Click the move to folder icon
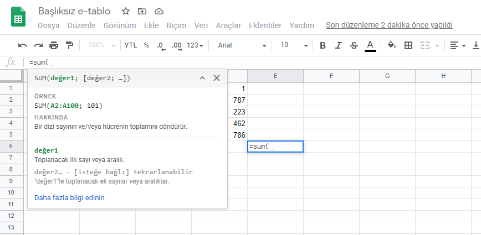Image resolution: width=481 pixels, height=235 pixels. (x=142, y=11)
